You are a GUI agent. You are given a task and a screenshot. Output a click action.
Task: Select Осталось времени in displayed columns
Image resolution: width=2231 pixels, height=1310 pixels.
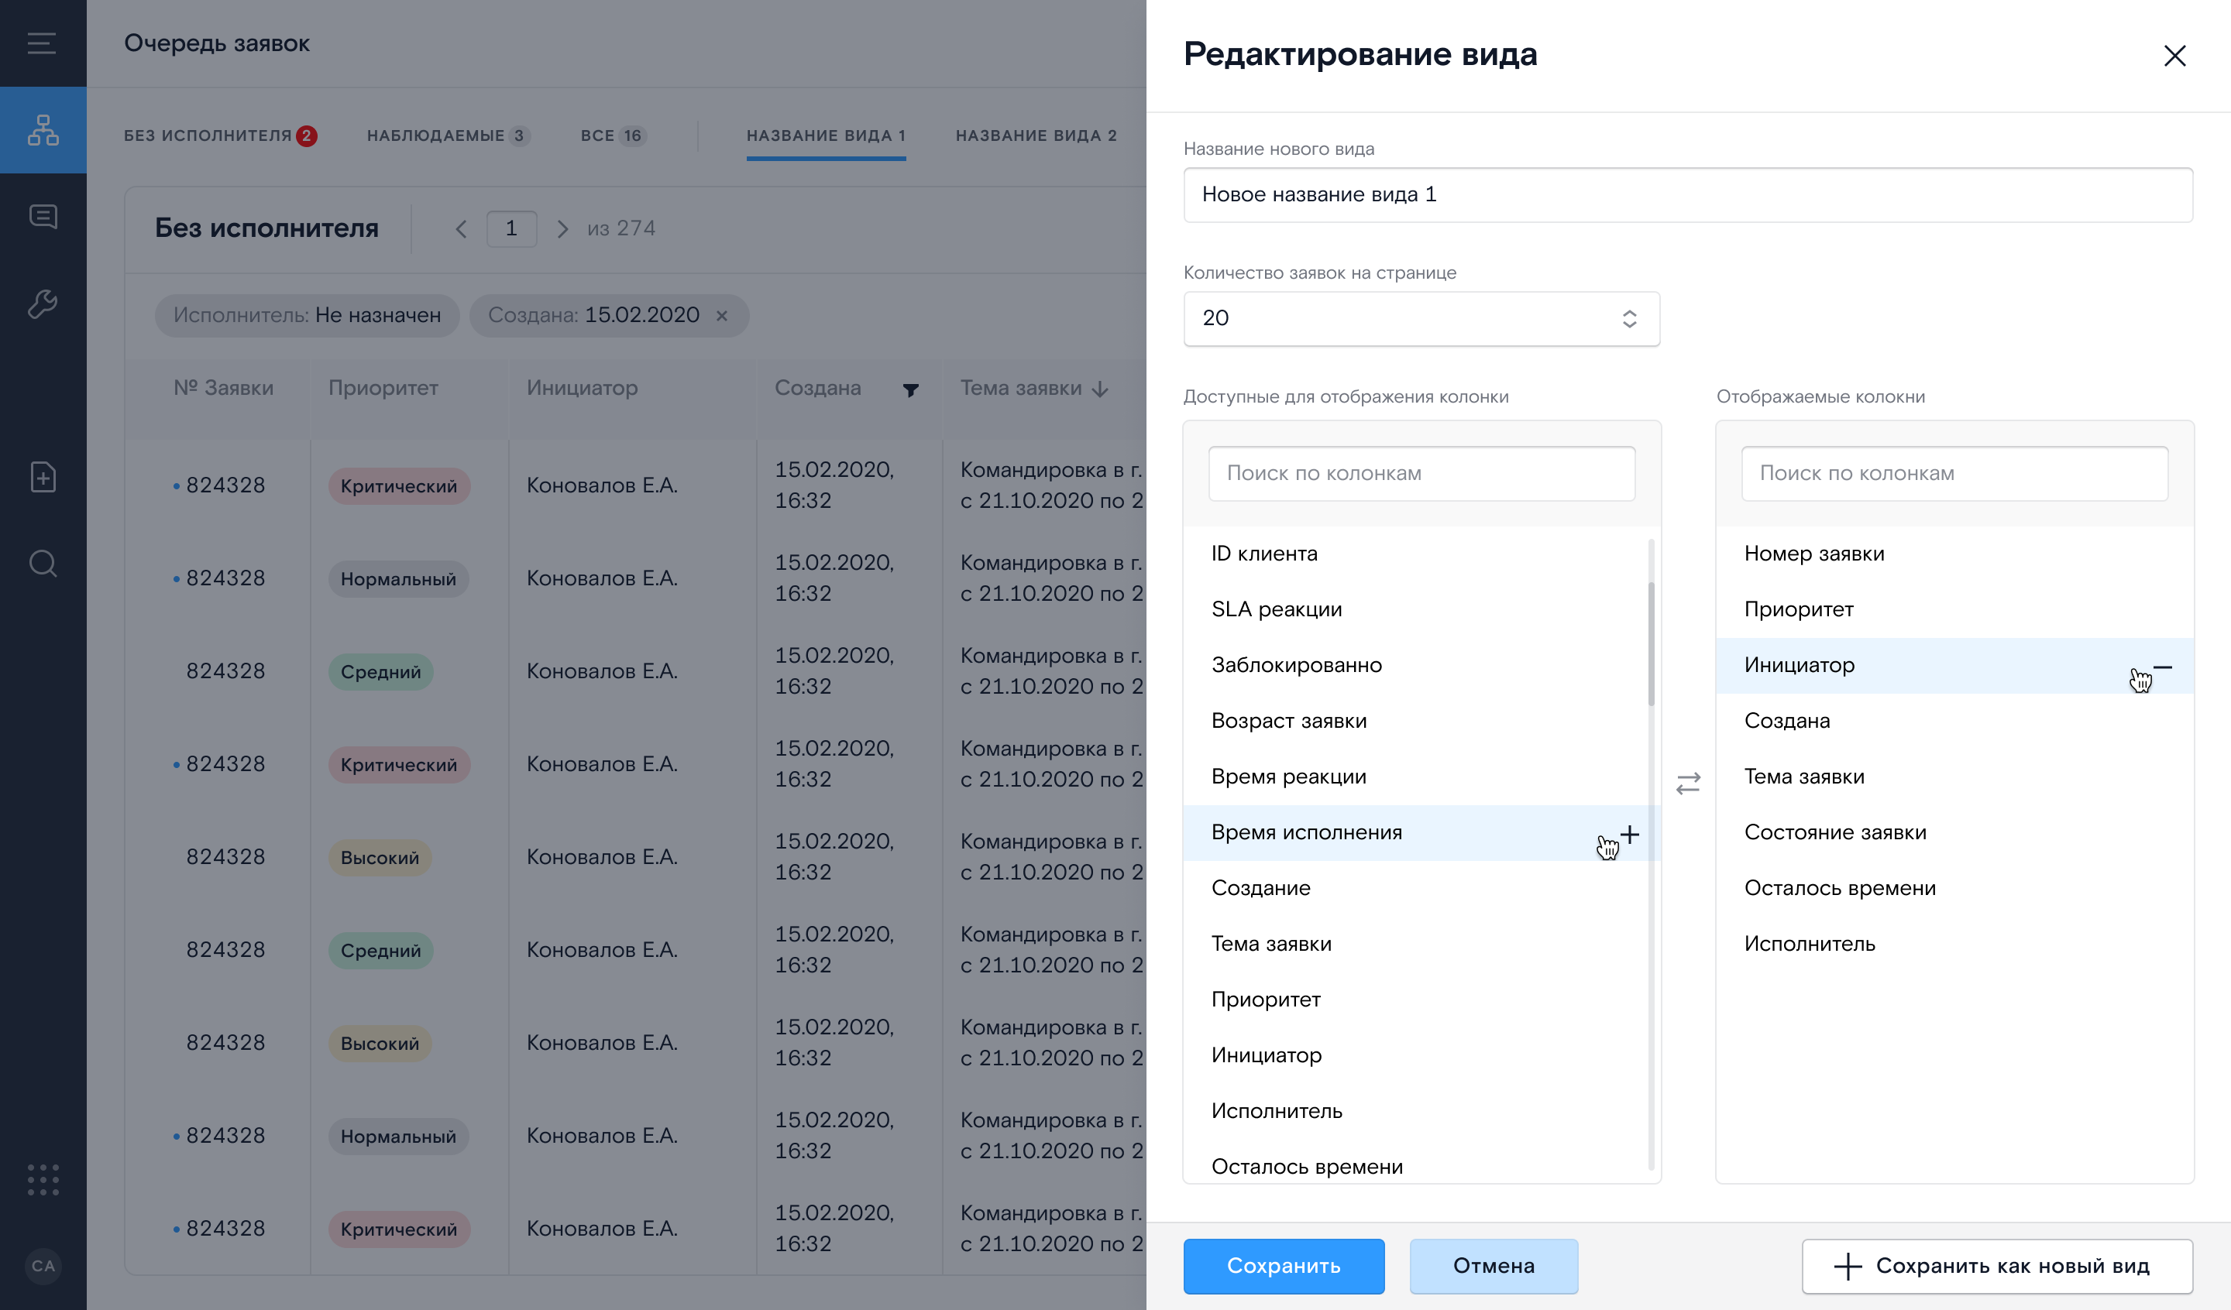pos(1954,889)
